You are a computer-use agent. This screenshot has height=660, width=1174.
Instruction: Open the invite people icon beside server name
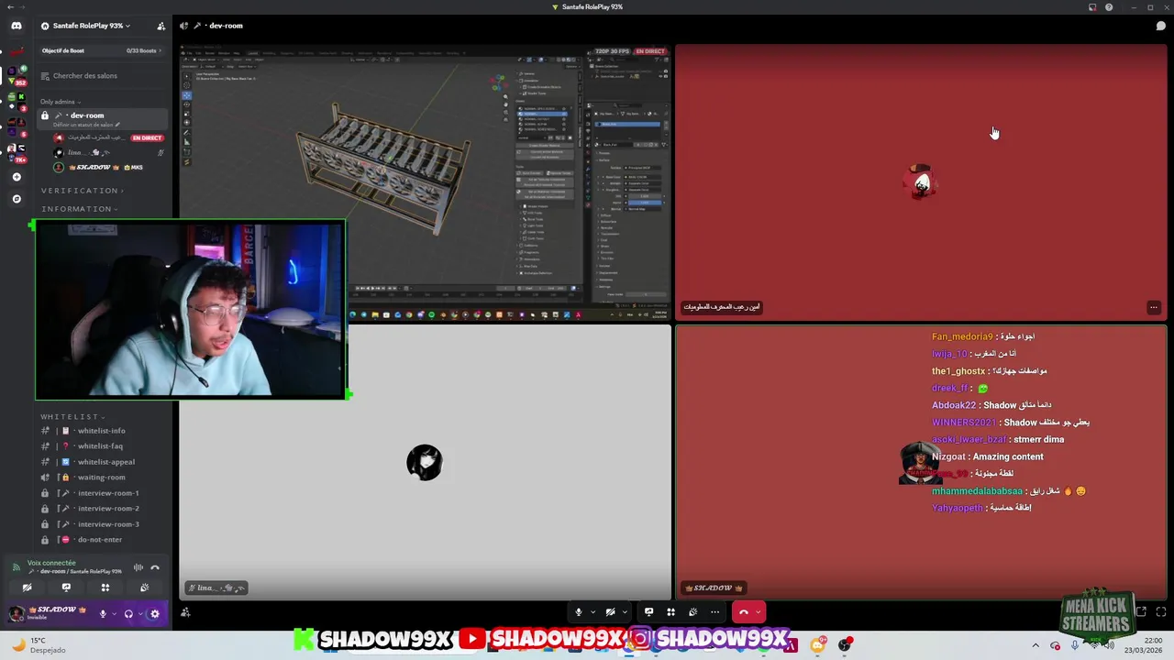click(161, 26)
